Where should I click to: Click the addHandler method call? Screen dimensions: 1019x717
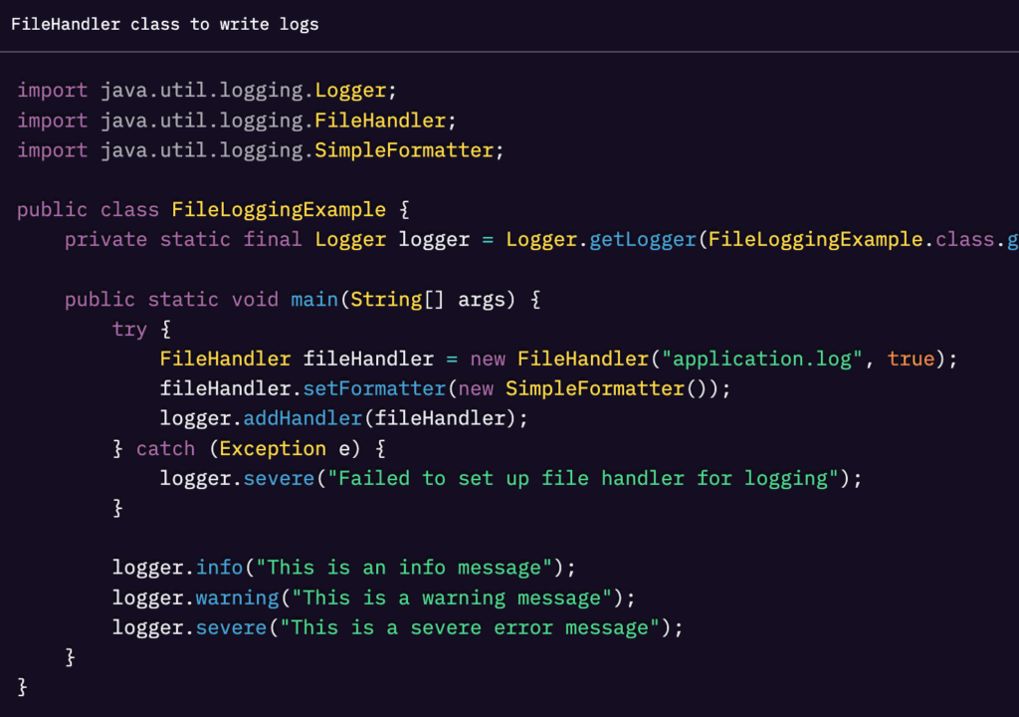(302, 418)
